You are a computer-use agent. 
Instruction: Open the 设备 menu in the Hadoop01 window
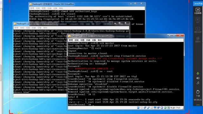(39, 28)
